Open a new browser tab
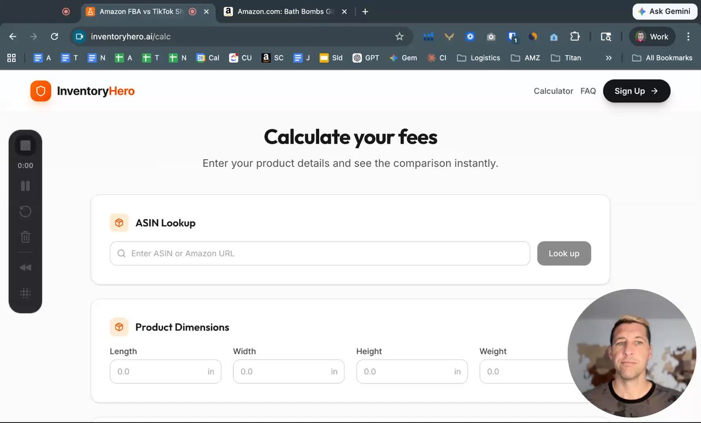This screenshot has width=701, height=423. (x=365, y=12)
